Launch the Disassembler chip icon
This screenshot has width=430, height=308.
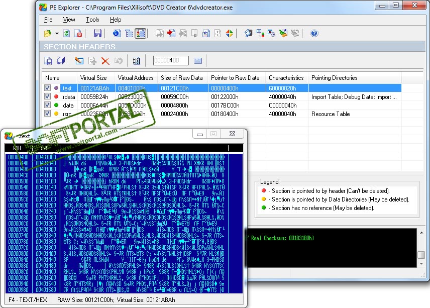[x=249, y=34]
